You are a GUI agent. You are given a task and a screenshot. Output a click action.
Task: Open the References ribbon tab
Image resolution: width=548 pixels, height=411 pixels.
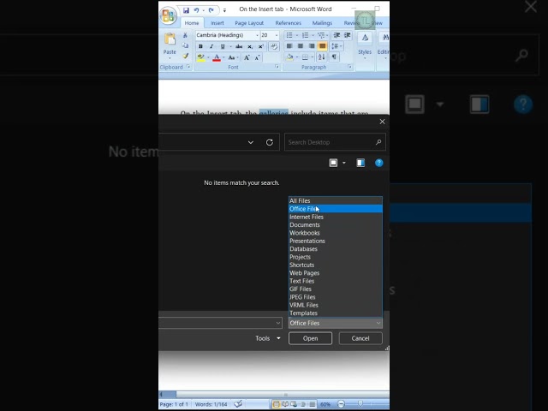pyautogui.click(x=288, y=23)
